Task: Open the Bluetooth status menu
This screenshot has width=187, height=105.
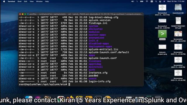Action: click(137, 1)
